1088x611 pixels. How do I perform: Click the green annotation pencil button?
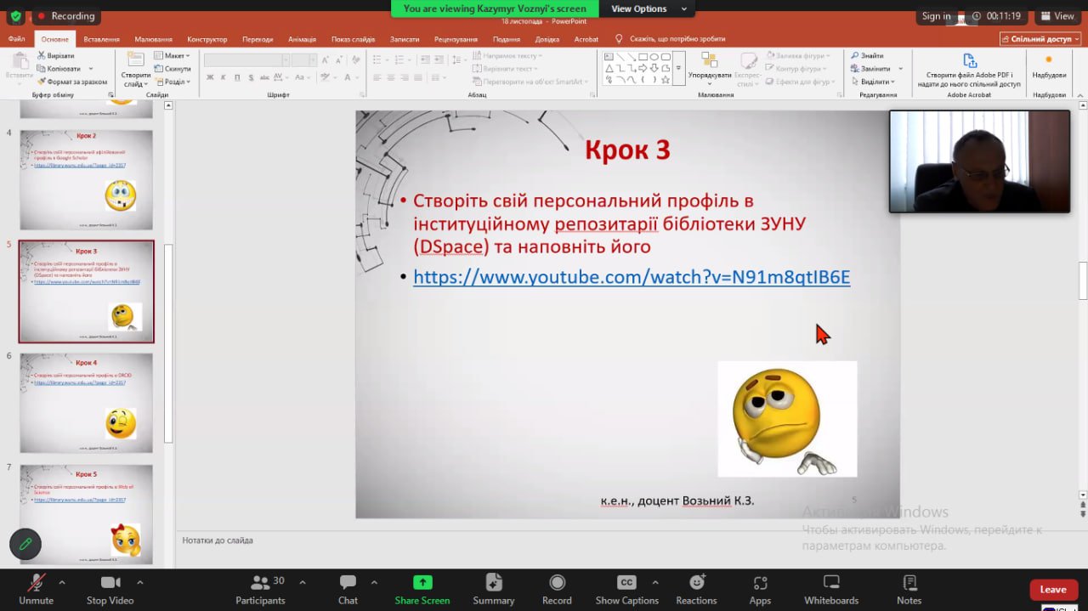(25, 545)
